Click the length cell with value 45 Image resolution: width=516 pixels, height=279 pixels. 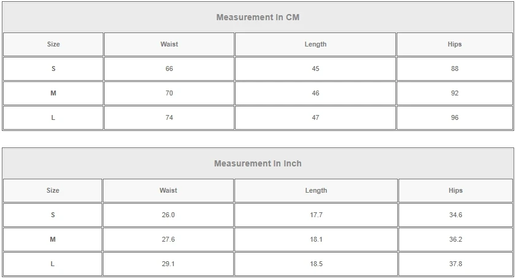tap(315, 69)
